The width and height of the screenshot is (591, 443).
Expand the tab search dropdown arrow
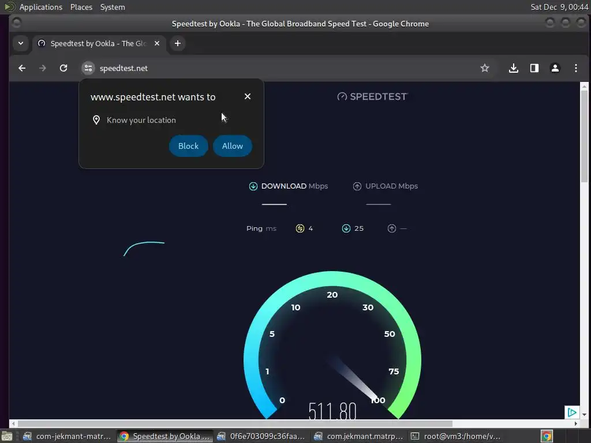pos(21,43)
